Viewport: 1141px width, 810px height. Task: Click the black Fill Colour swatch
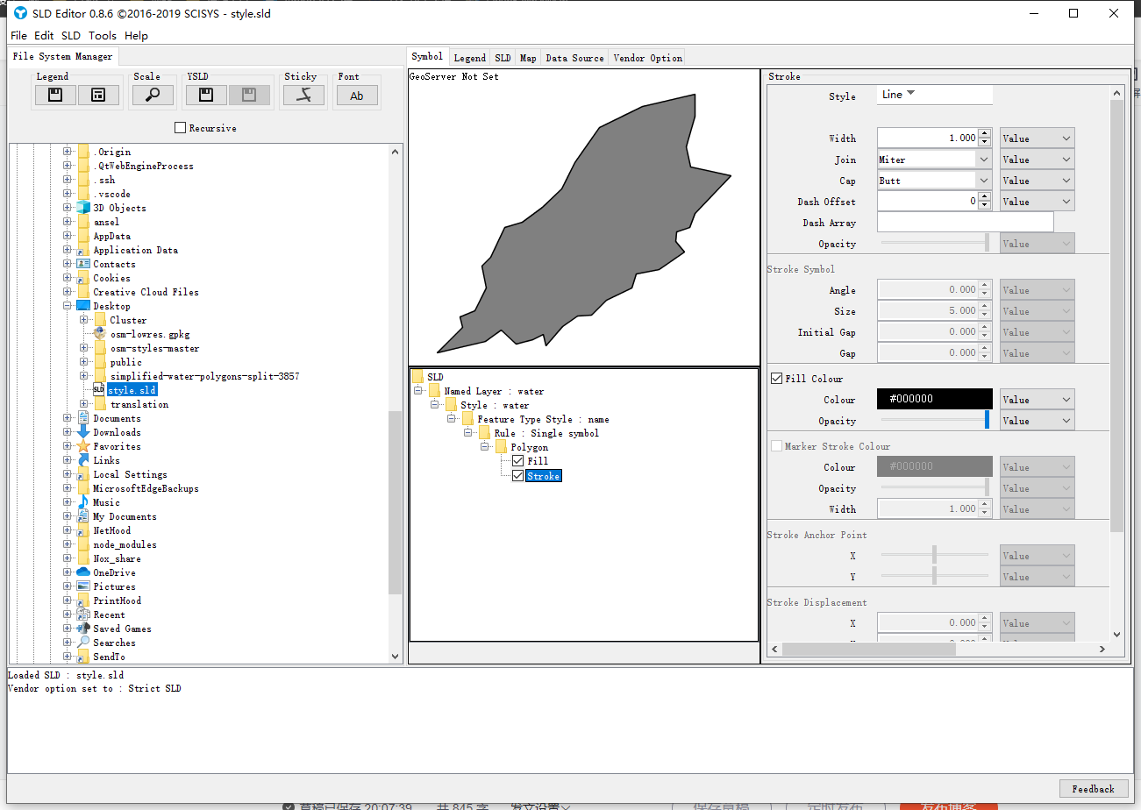click(x=934, y=399)
